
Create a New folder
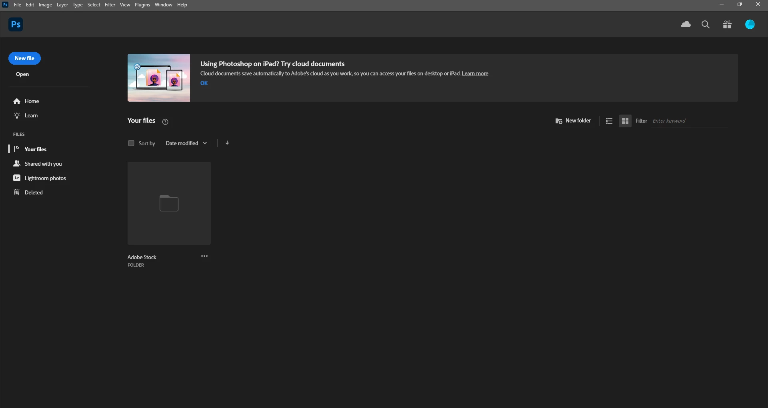coord(573,121)
